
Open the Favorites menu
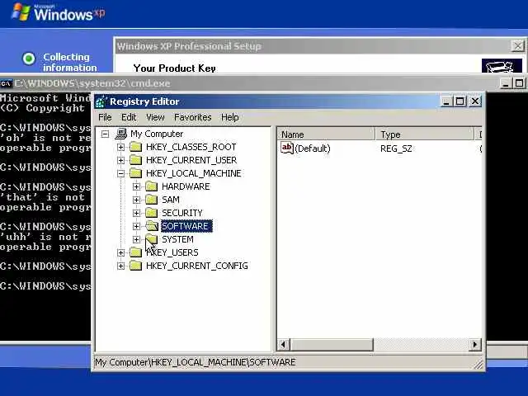coord(192,117)
